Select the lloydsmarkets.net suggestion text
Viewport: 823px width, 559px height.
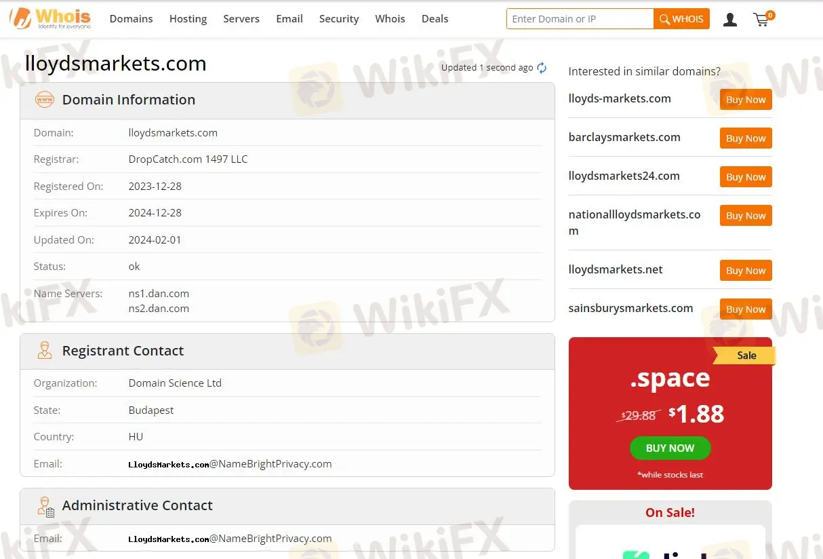pyautogui.click(x=616, y=269)
